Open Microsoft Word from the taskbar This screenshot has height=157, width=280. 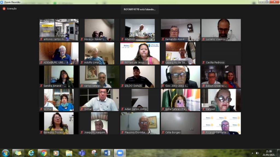pyautogui.click(x=107, y=153)
